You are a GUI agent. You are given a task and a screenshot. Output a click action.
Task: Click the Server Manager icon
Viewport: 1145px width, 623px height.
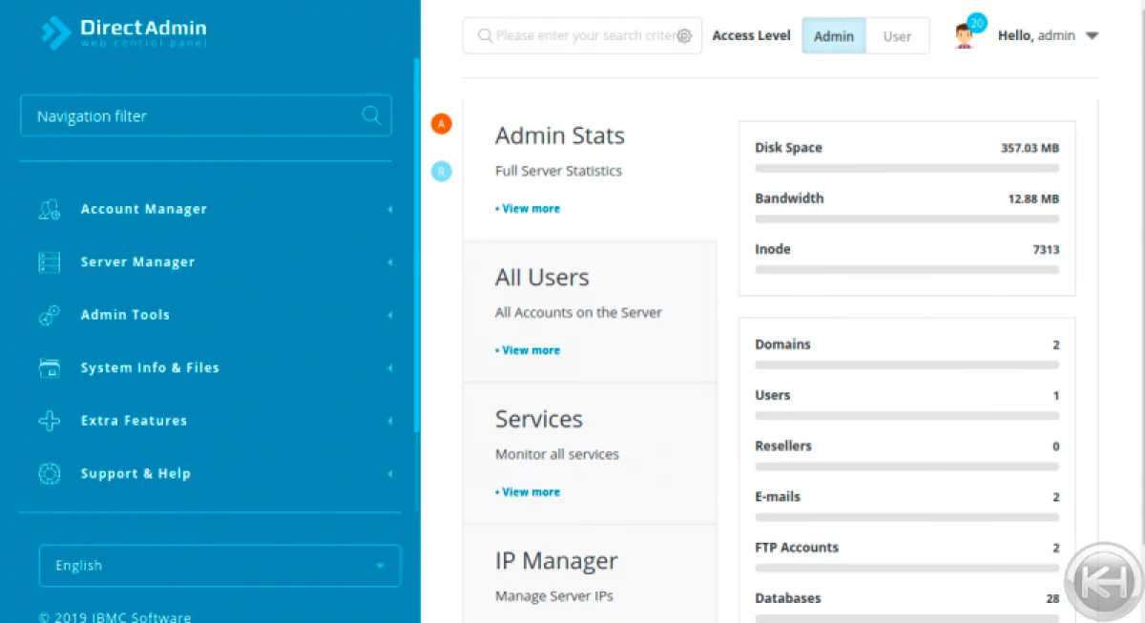click(x=50, y=262)
